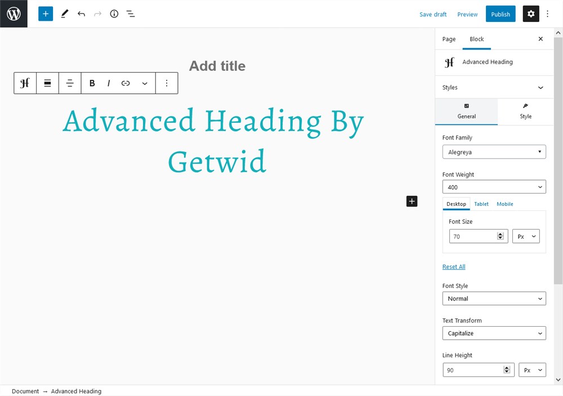The image size is (563, 396).
Task: Click the Line Height stepper arrows
Action: (507, 370)
